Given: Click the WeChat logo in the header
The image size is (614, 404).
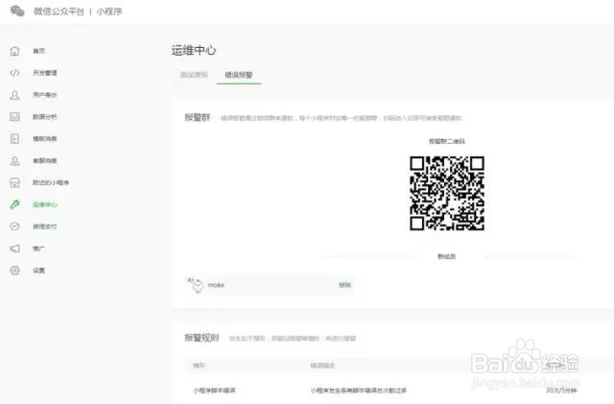Looking at the screenshot, I should (17, 11).
